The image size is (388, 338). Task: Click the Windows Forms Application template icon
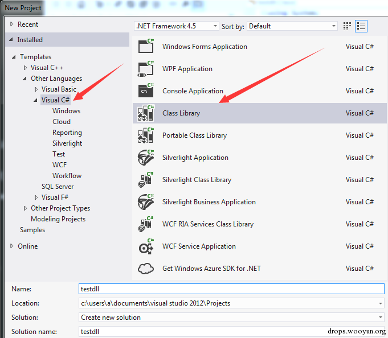pos(146,46)
